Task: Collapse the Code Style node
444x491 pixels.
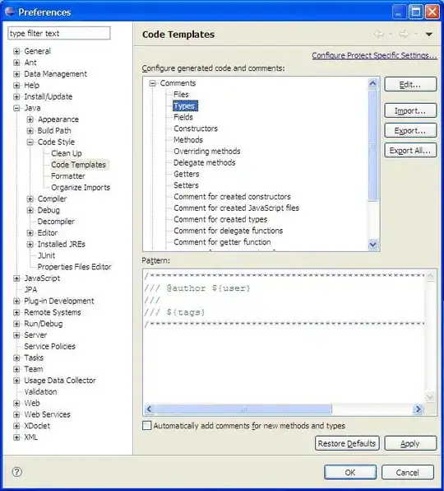Action: (30, 143)
